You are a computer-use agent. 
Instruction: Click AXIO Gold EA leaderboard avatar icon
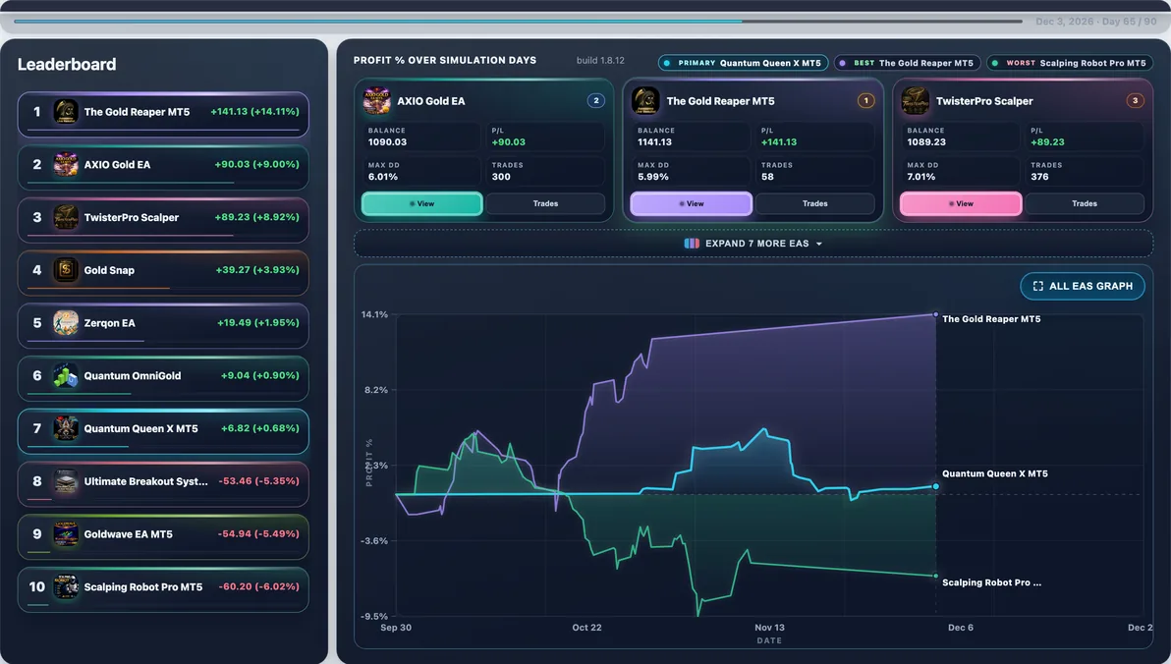pos(66,164)
